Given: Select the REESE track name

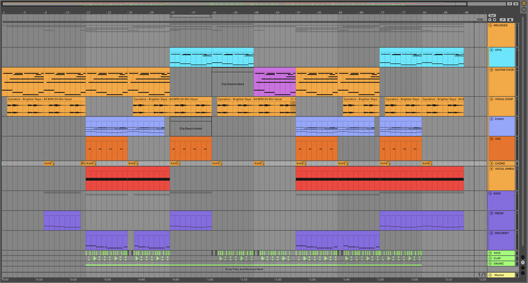Looking at the screenshot, I should 499,213.
